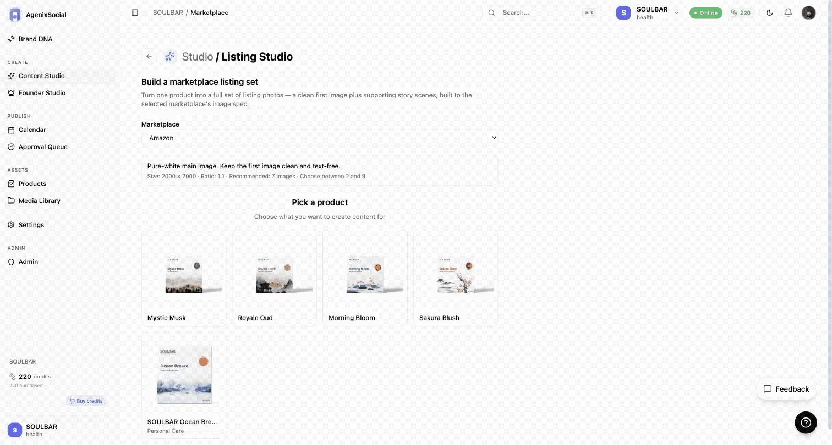
Task: Open SOULBAR account menu at sidebar bottom
Action: [x=59, y=430]
